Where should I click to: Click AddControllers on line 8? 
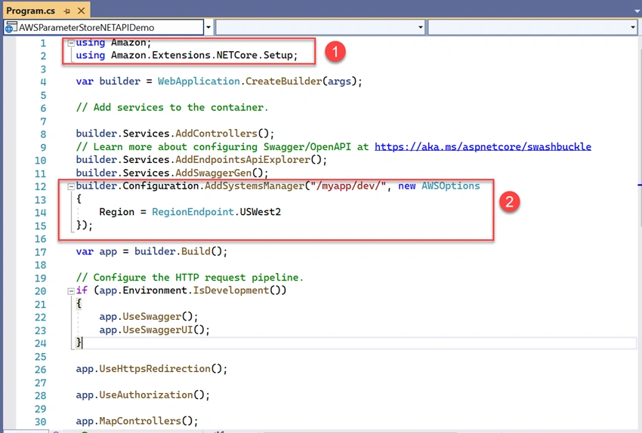coord(216,134)
